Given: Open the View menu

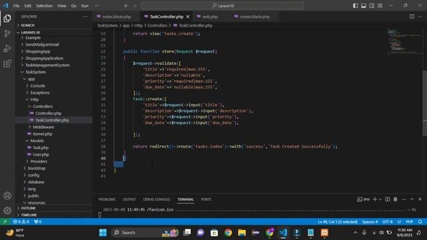Looking at the screenshot, I should (x=62, y=6).
